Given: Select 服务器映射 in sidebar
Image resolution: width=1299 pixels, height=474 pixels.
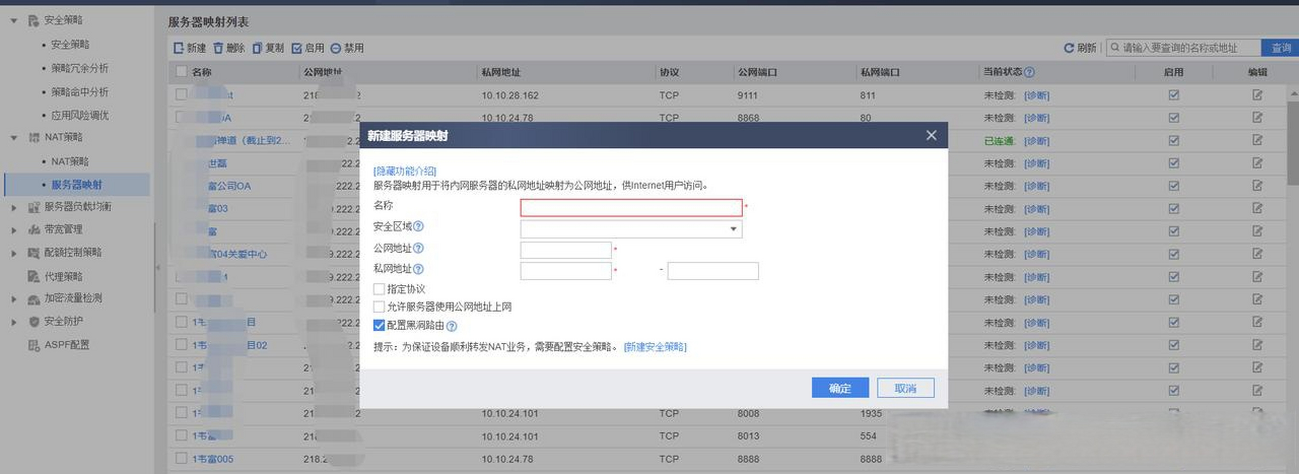Looking at the screenshot, I should [76, 184].
